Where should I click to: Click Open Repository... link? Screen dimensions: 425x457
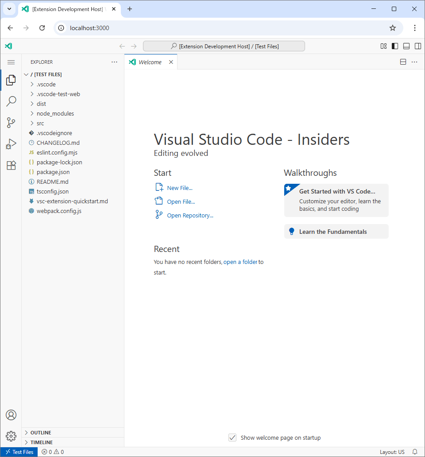(190, 215)
